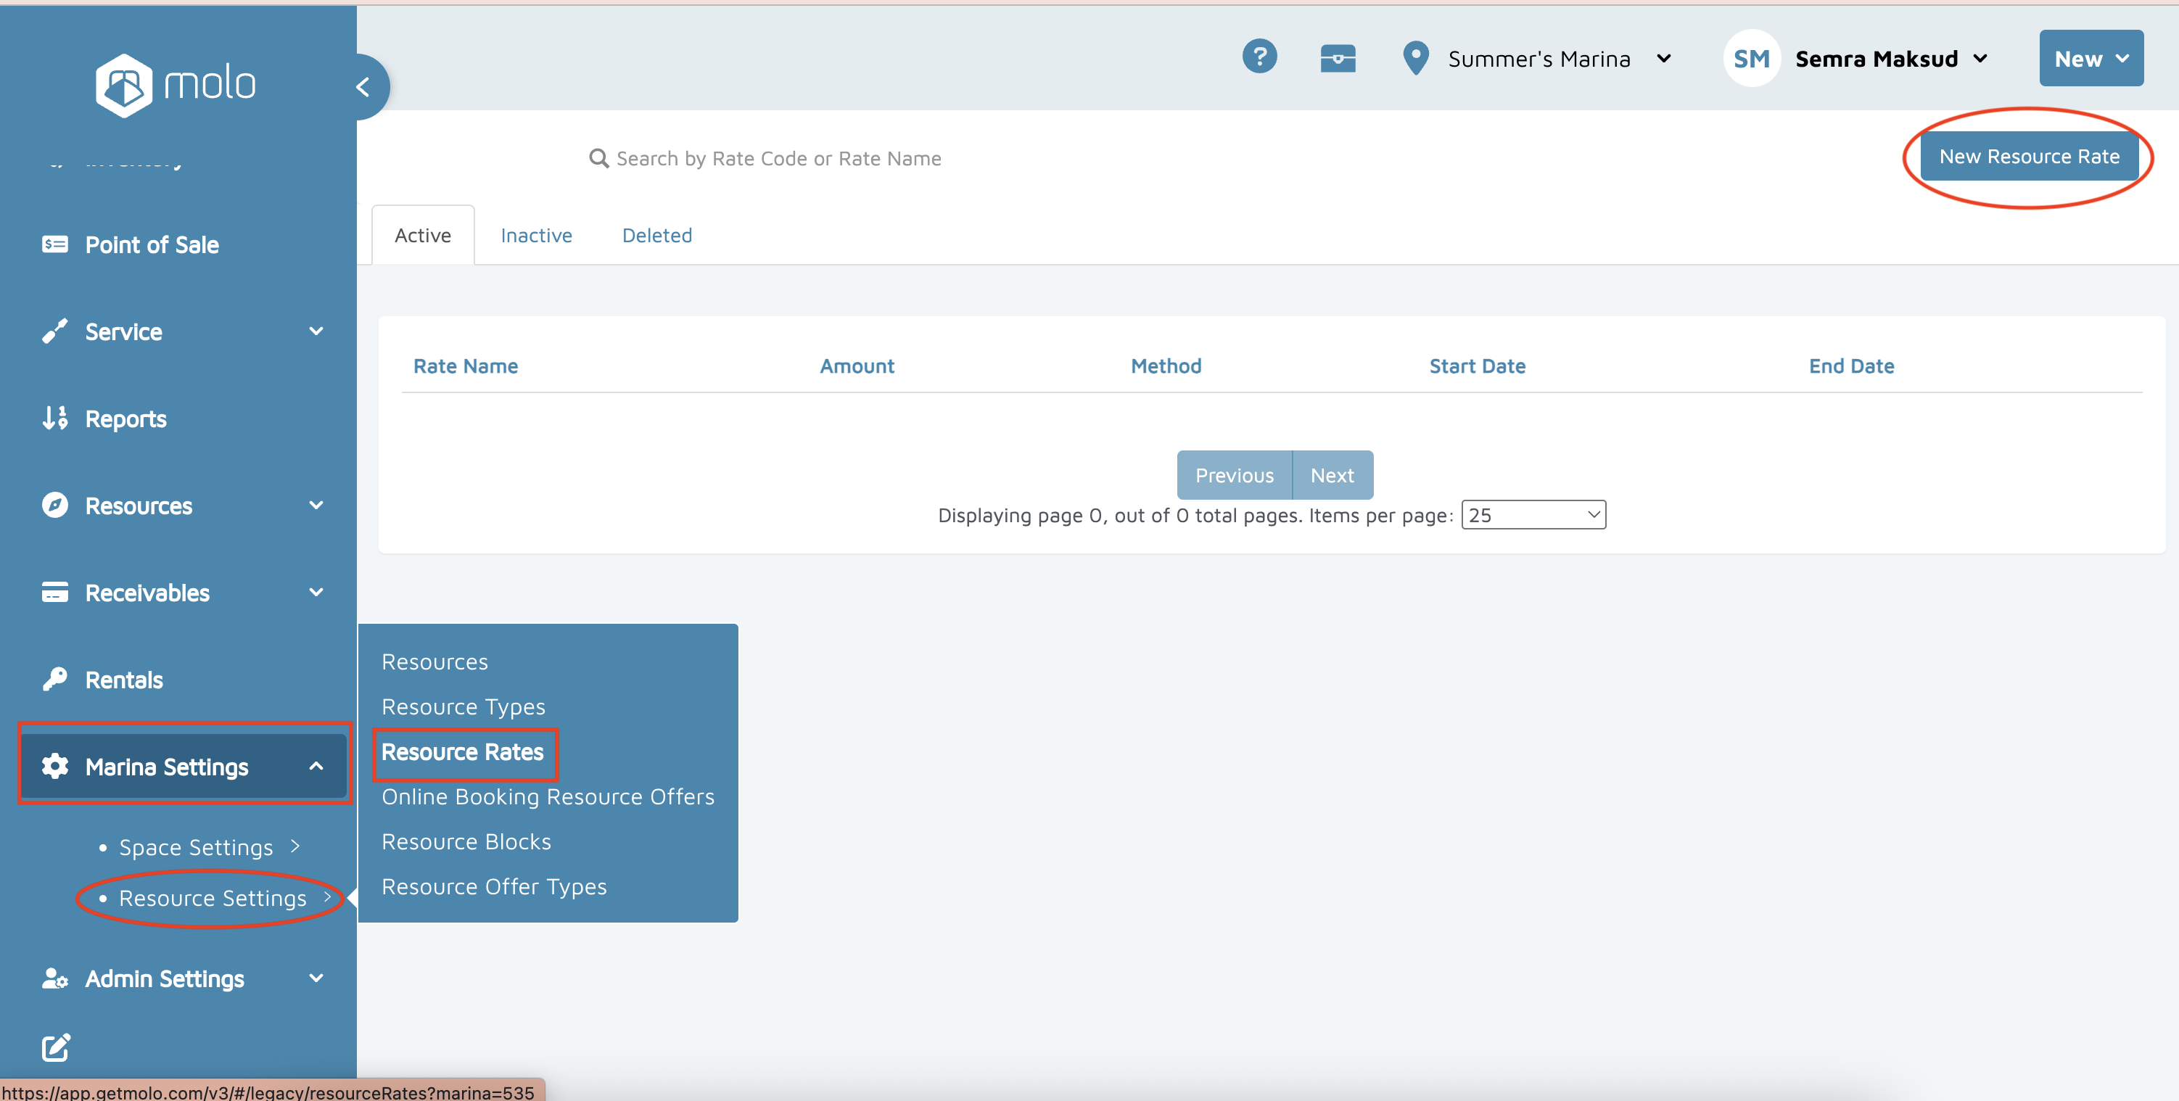Switch to the Inactive tab

(536, 235)
